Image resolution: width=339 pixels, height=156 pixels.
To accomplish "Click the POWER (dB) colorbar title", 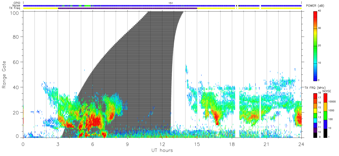I will 315,6.
